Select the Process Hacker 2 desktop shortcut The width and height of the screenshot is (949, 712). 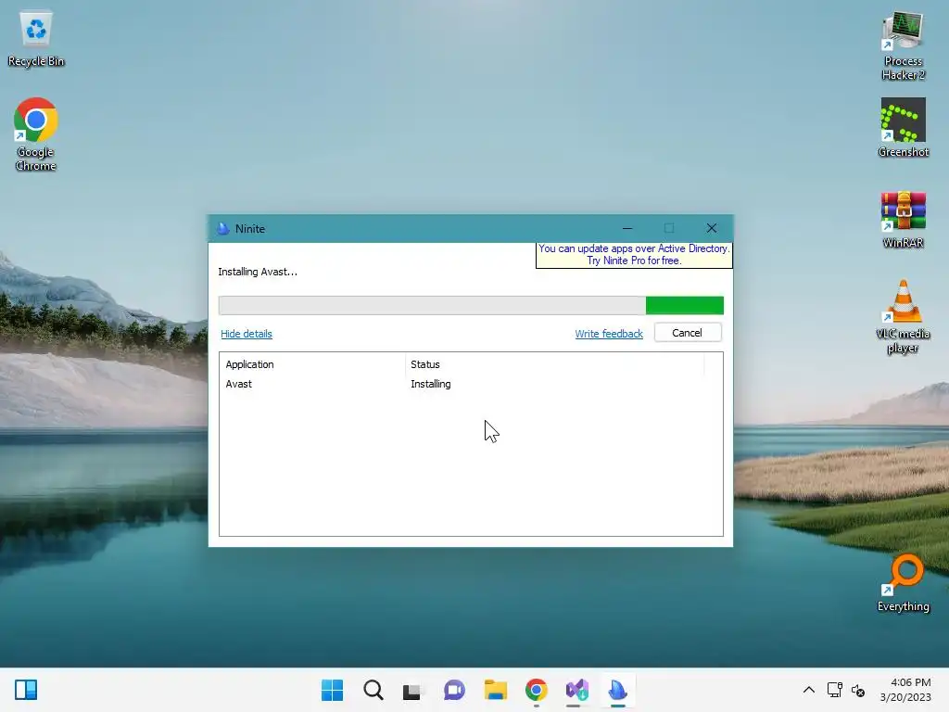[x=903, y=45]
